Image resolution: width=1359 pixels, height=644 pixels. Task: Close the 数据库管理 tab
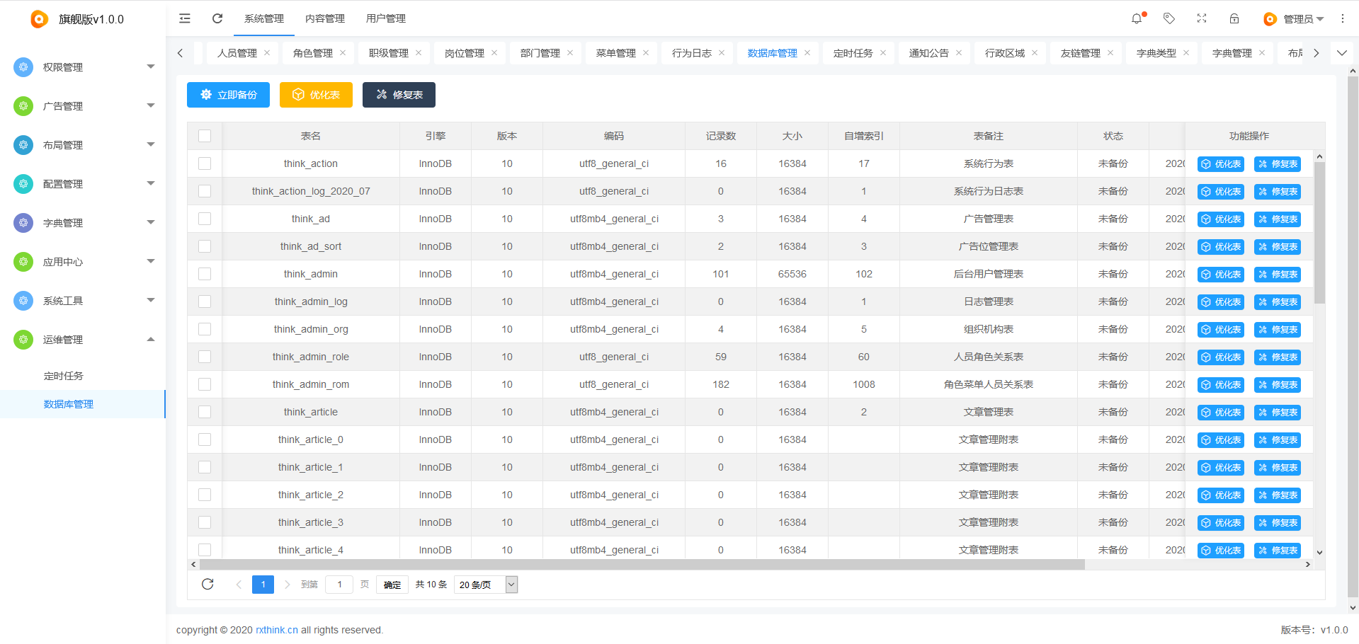click(807, 53)
